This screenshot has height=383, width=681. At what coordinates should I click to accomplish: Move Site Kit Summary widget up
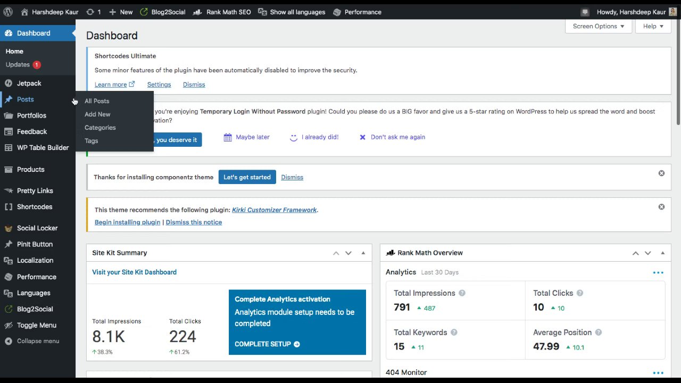(336, 253)
